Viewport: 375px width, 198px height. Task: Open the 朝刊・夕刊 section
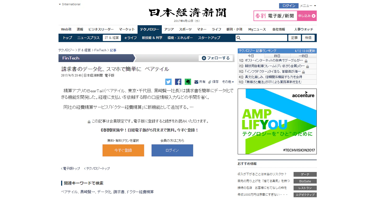[234, 29]
